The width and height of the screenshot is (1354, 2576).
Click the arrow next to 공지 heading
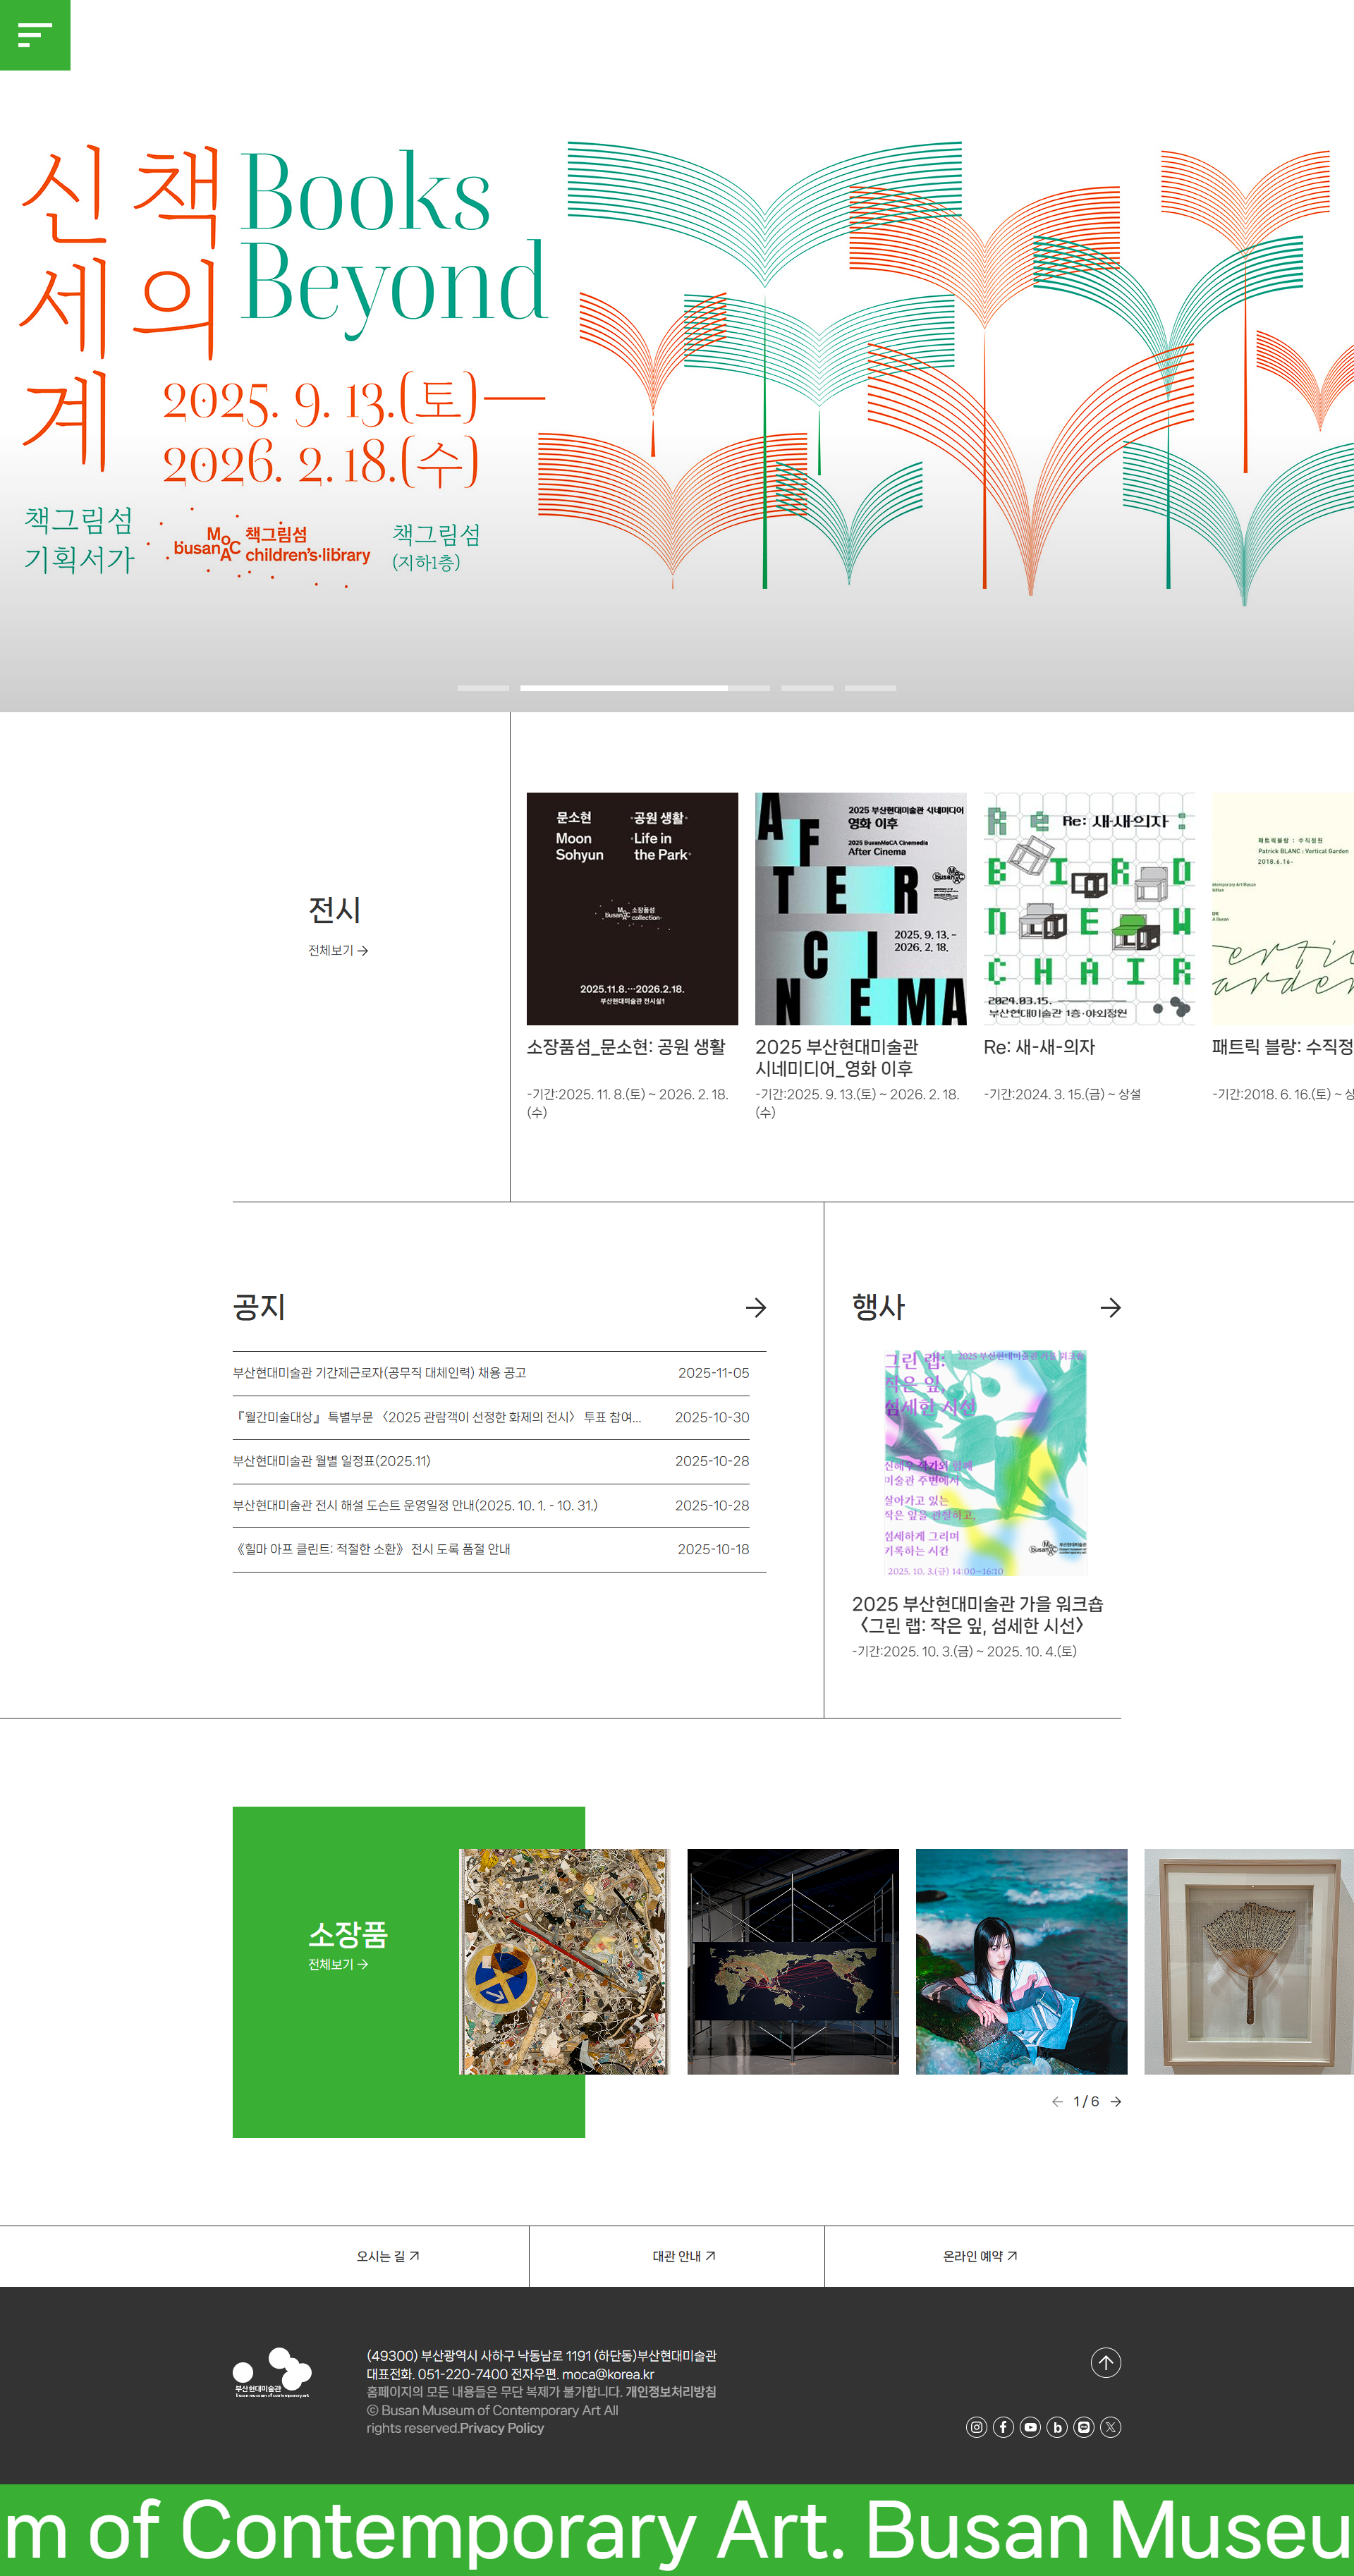click(x=756, y=1307)
